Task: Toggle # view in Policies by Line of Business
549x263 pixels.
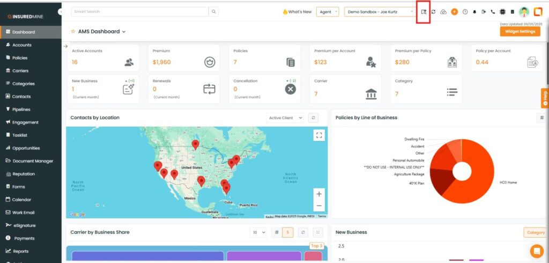Action: (541, 118)
